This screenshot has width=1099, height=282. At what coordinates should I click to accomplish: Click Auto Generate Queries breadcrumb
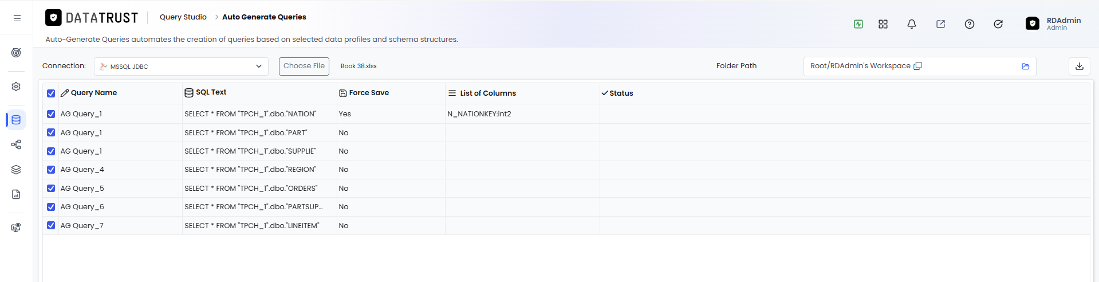(x=264, y=17)
